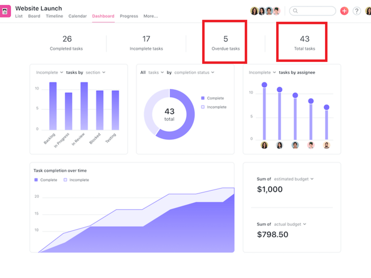Open actual budget dropdown

point(290,224)
